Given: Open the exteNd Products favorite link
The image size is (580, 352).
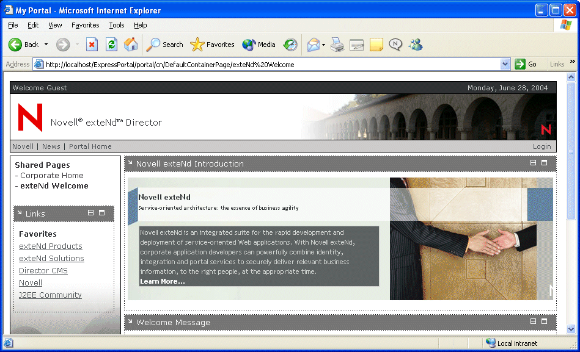Looking at the screenshot, I should click(51, 246).
